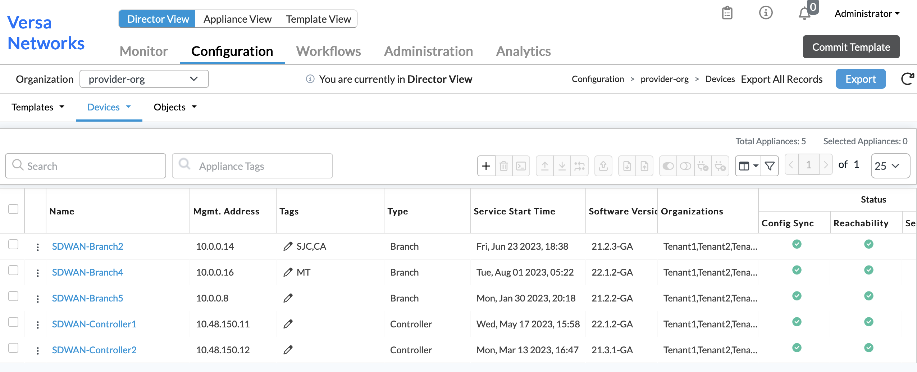Viewport: 917px width, 372px height.
Task: Switch to the Workflows tab
Action: pos(328,51)
